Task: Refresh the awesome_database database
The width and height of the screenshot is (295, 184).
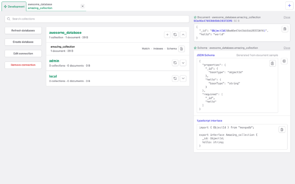Action: tap(175, 34)
